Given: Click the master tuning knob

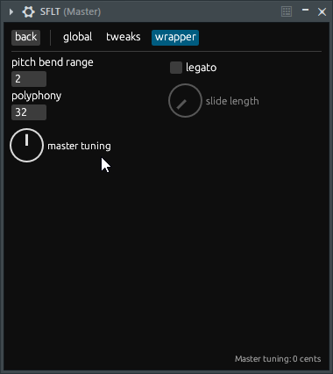Looking at the screenshot, I should pyautogui.click(x=26, y=145).
